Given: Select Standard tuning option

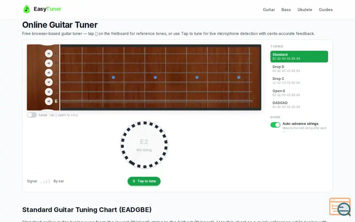Looking at the screenshot, I should coord(299,56).
